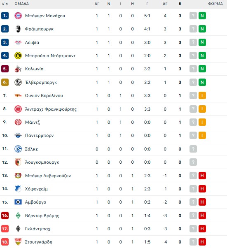
Task: Click the Borussia Dortmund BVB logo
Action: (18, 56)
